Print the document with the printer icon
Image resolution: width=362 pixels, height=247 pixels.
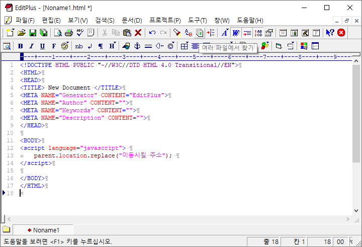pos(69,33)
